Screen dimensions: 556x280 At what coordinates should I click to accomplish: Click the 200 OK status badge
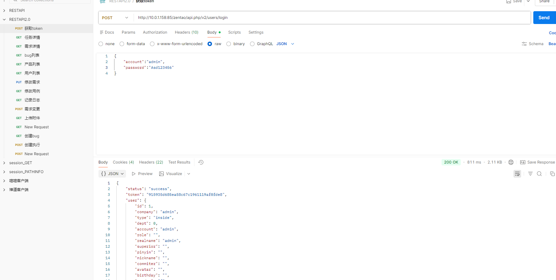point(451,162)
